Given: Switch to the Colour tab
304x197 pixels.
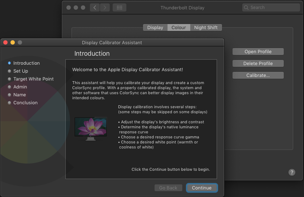Looking at the screenshot, I should pos(179,28).
